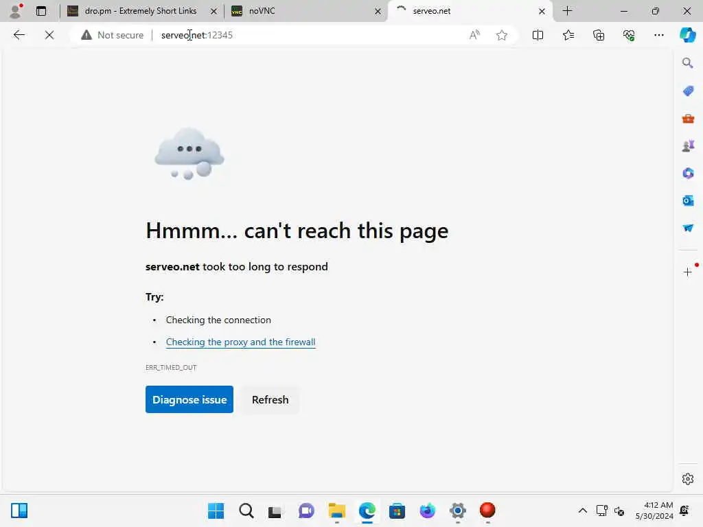The height and width of the screenshot is (527, 703).
Task: Open the Favorites list
Action: [568, 35]
